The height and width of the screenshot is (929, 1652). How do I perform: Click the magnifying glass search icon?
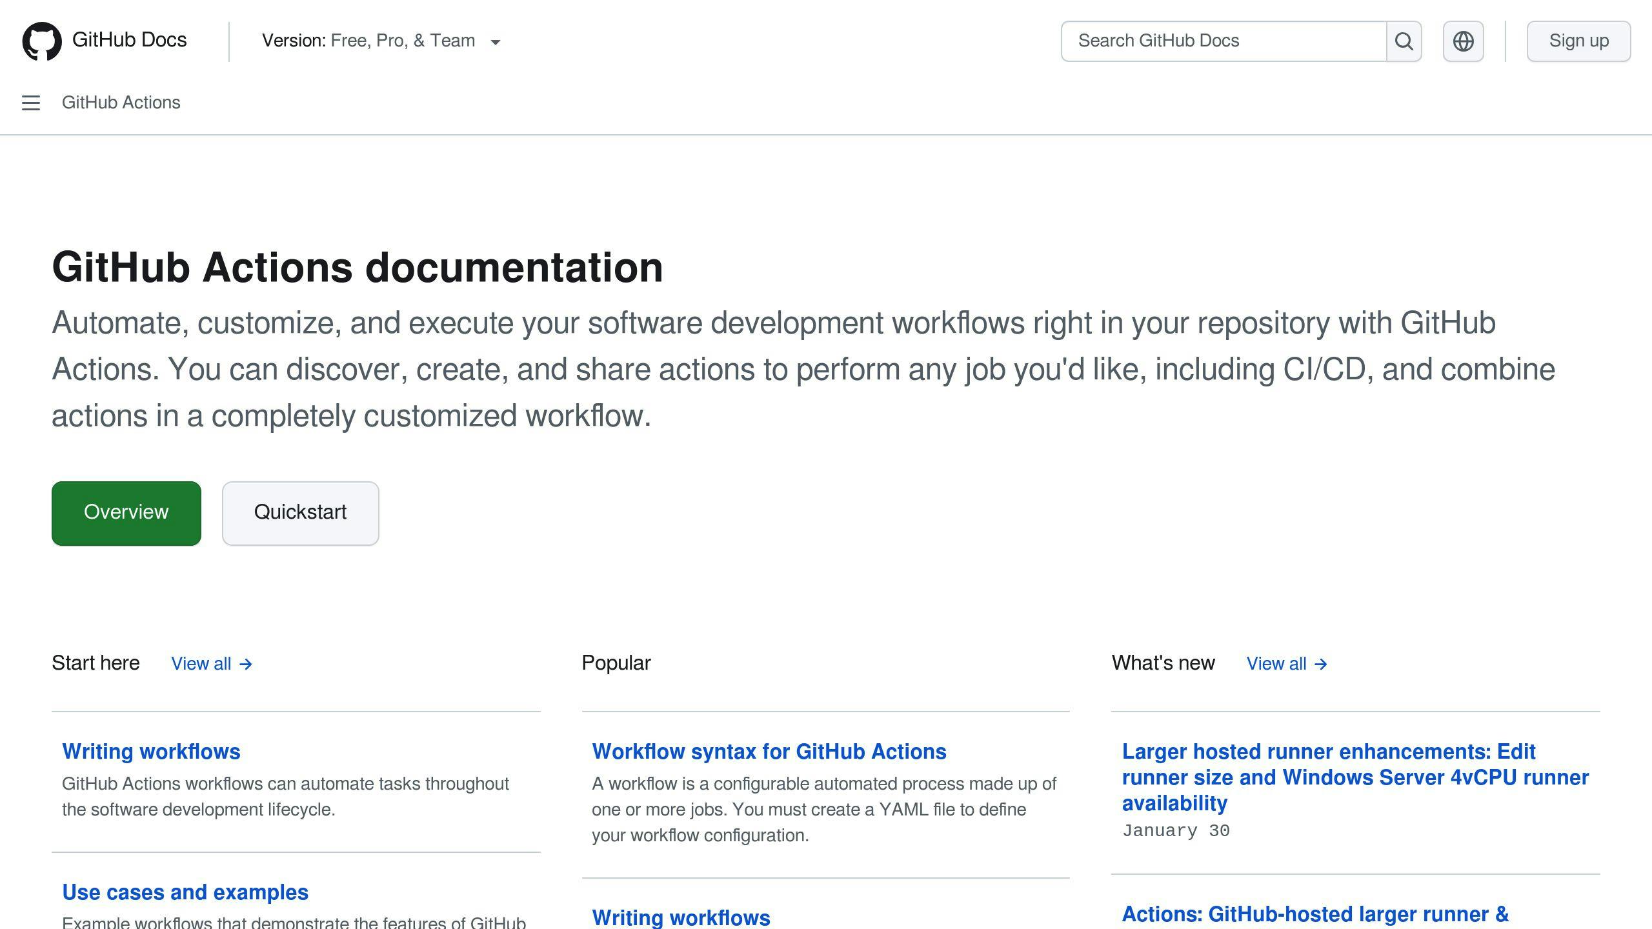click(1404, 41)
